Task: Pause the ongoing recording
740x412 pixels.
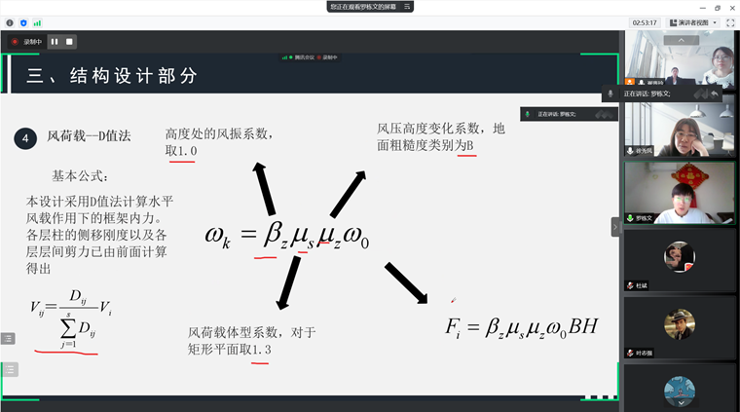Action: pyautogui.click(x=55, y=42)
